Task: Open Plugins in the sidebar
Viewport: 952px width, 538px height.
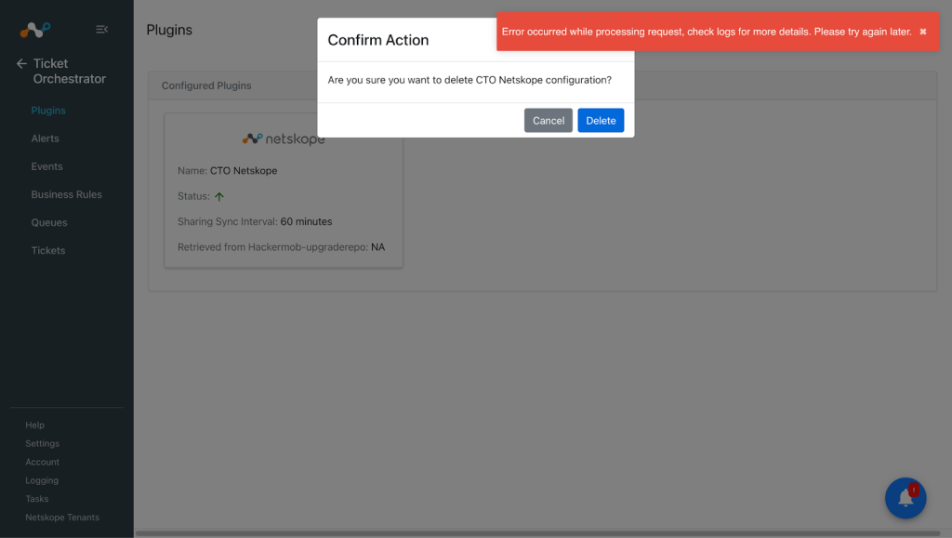Action: click(x=48, y=111)
